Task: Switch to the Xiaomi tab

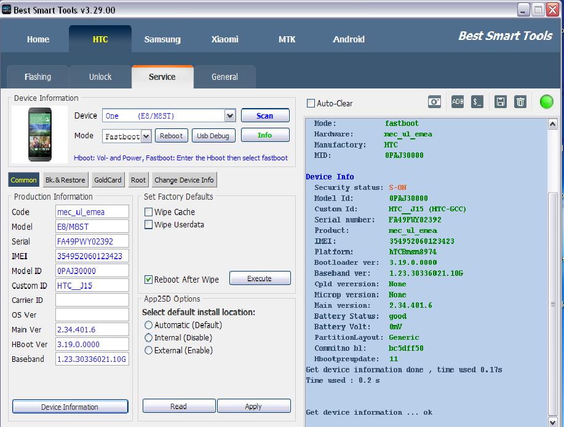Action: coord(225,39)
